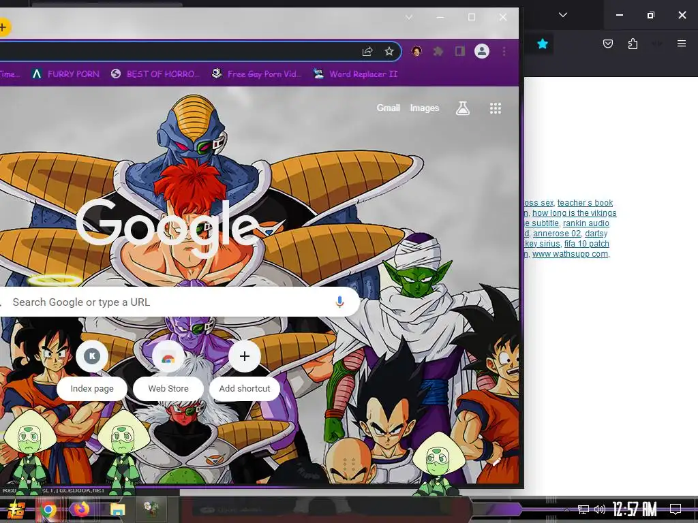Follow the 'www wathsupp com' link
698x523 pixels.
[571, 254]
